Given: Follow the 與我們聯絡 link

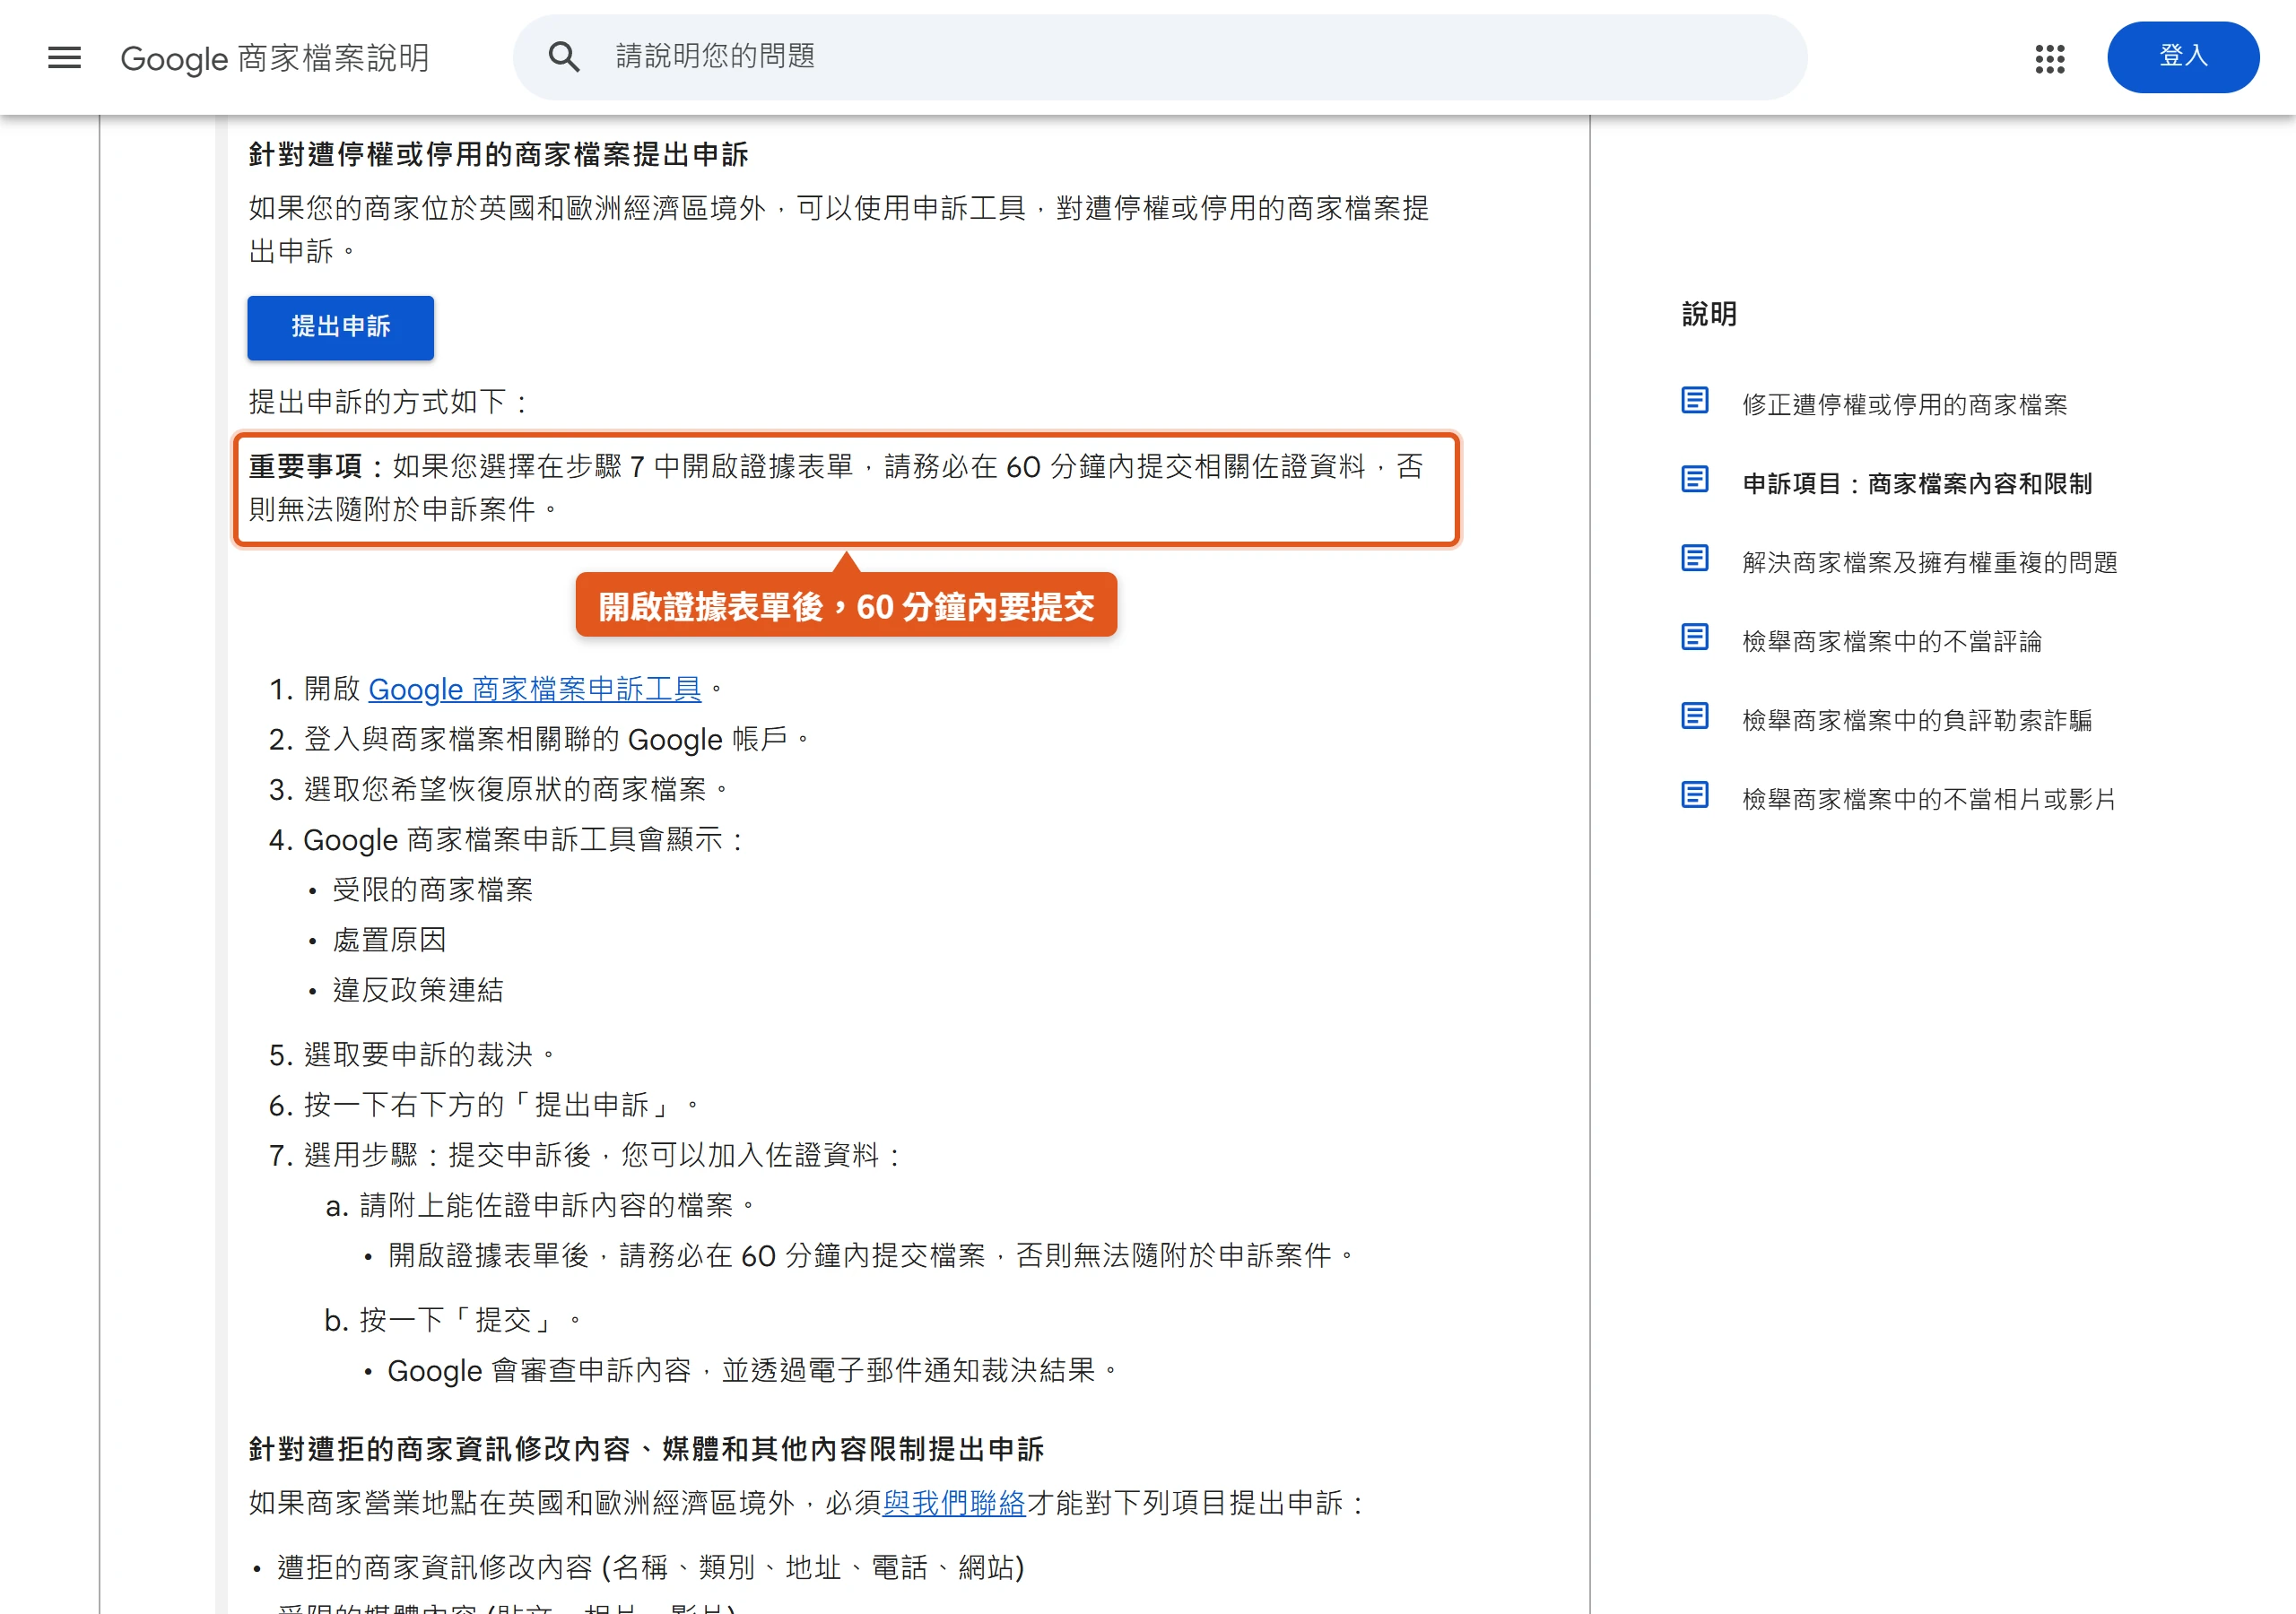Looking at the screenshot, I should tap(953, 1503).
